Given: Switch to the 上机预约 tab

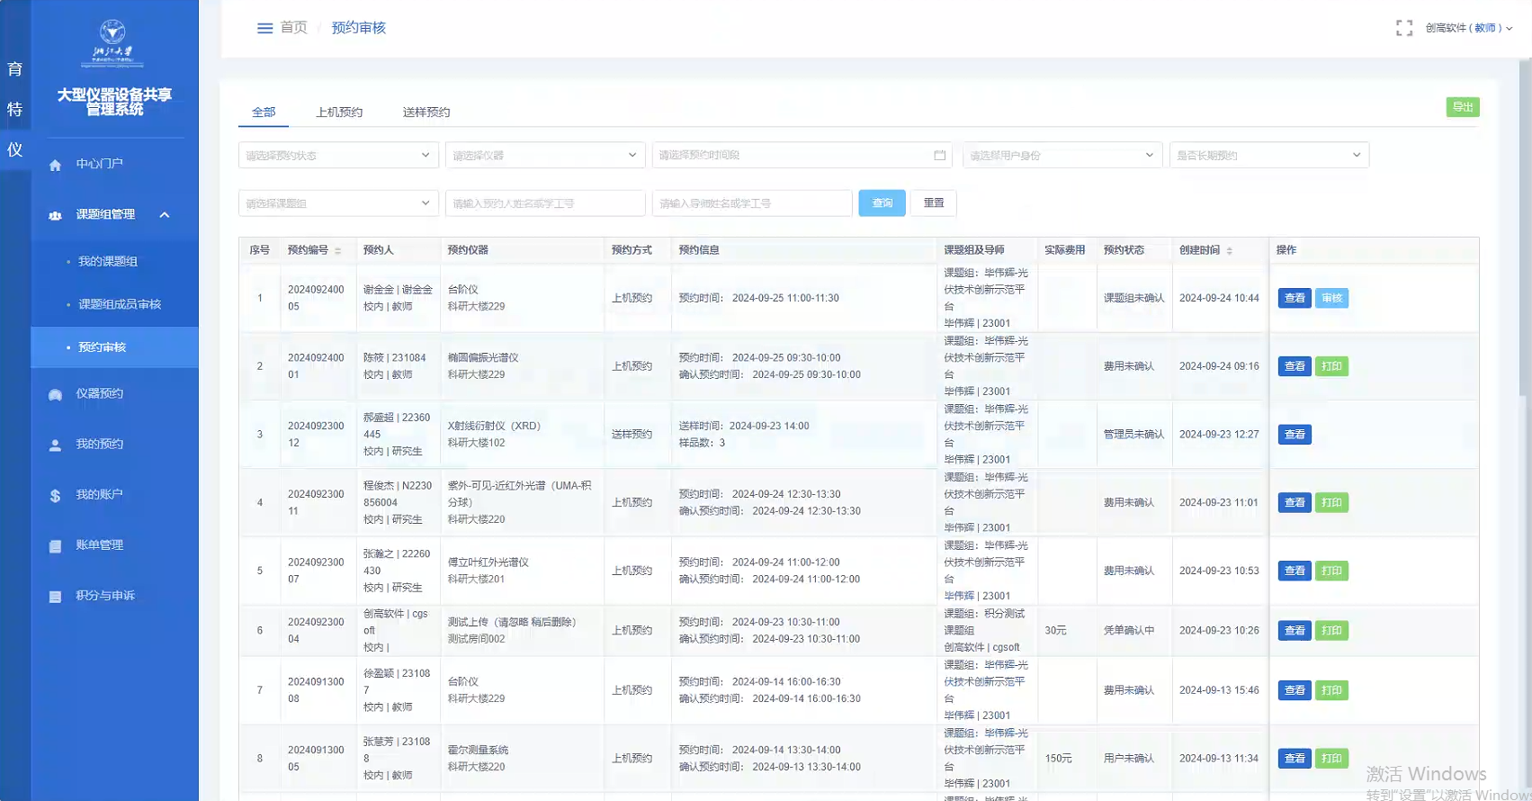Looking at the screenshot, I should [339, 112].
